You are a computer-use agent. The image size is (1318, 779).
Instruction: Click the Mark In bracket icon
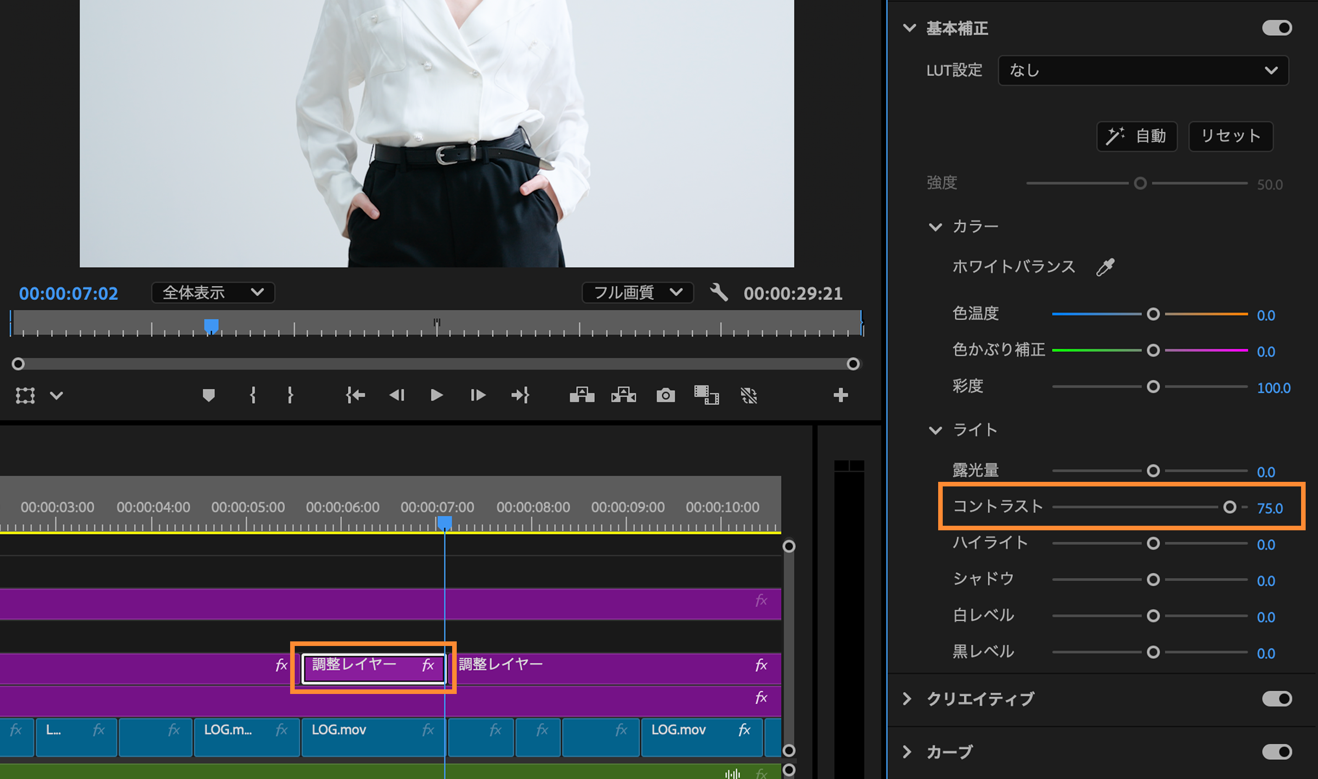coord(253,395)
